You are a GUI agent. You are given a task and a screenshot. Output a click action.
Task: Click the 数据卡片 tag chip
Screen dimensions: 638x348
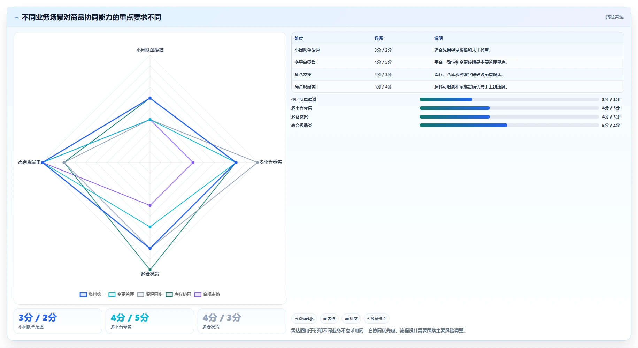(x=377, y=319)
